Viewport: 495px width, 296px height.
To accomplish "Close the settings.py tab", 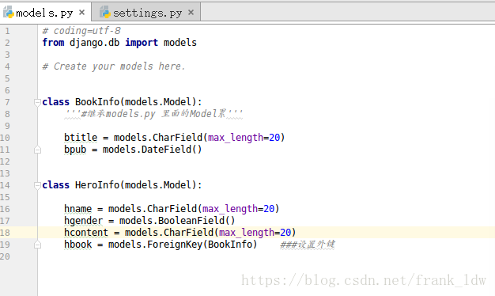I will click(191, 13).
